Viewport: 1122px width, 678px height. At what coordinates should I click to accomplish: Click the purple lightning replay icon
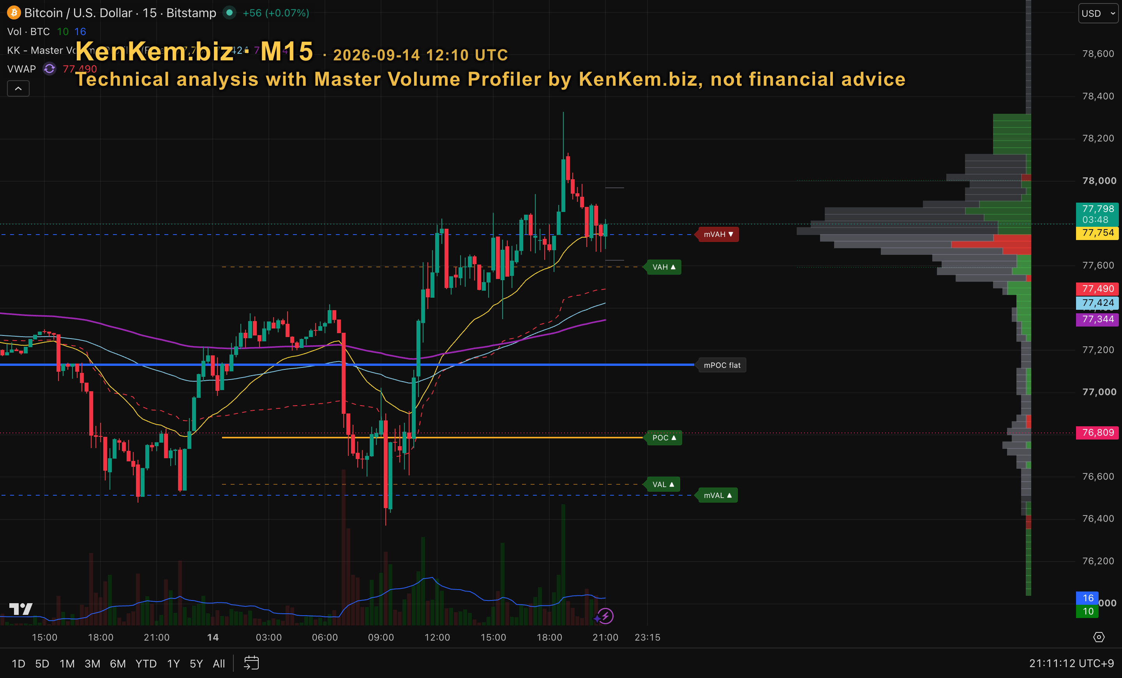605,616
